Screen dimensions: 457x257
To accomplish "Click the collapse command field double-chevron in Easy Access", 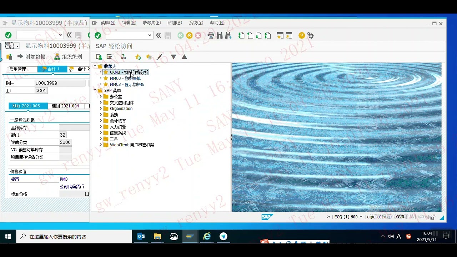I will (x=159, y=35).
